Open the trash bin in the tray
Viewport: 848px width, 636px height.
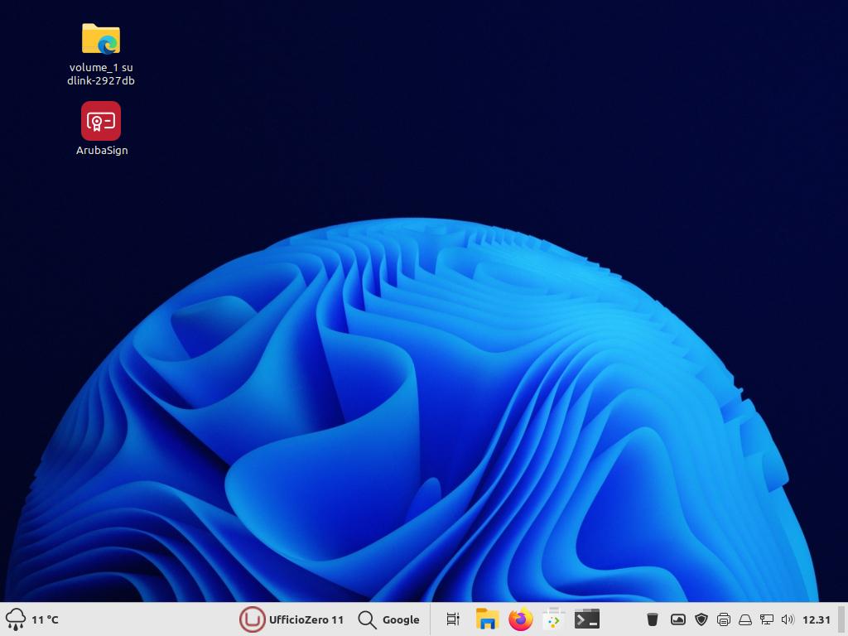(653, 619)
